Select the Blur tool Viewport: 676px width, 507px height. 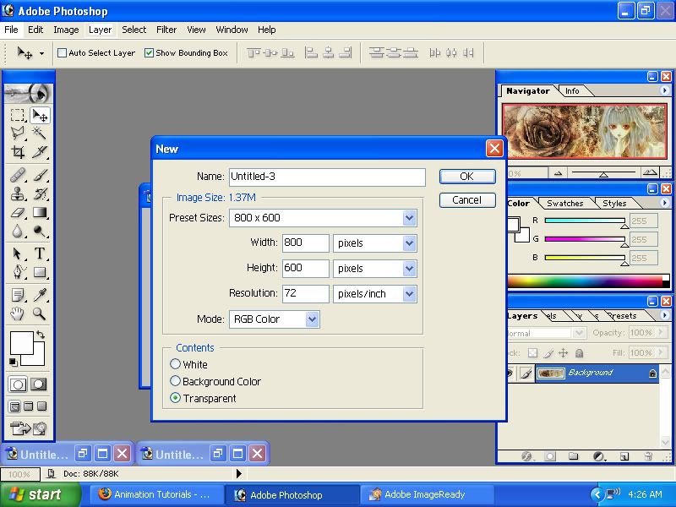pos(18,231)
